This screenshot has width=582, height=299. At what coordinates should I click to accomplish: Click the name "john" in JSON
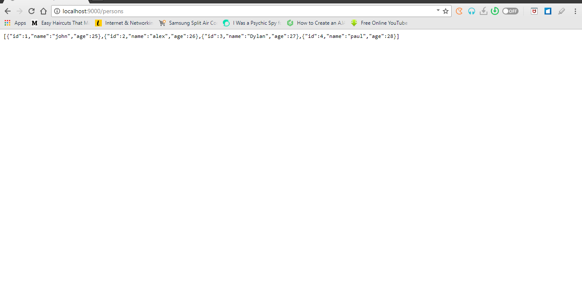click(61, 37)
